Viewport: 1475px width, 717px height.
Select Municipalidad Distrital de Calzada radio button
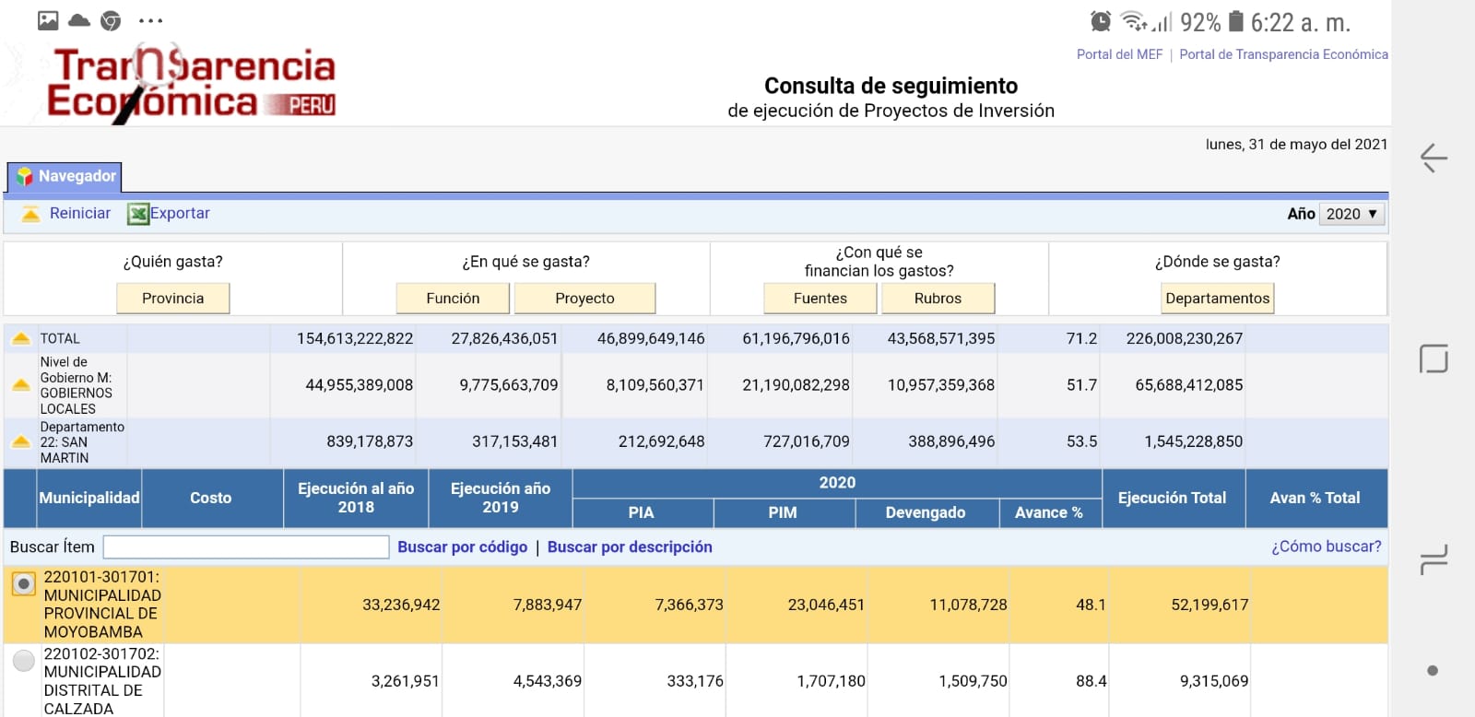point(24,660)
